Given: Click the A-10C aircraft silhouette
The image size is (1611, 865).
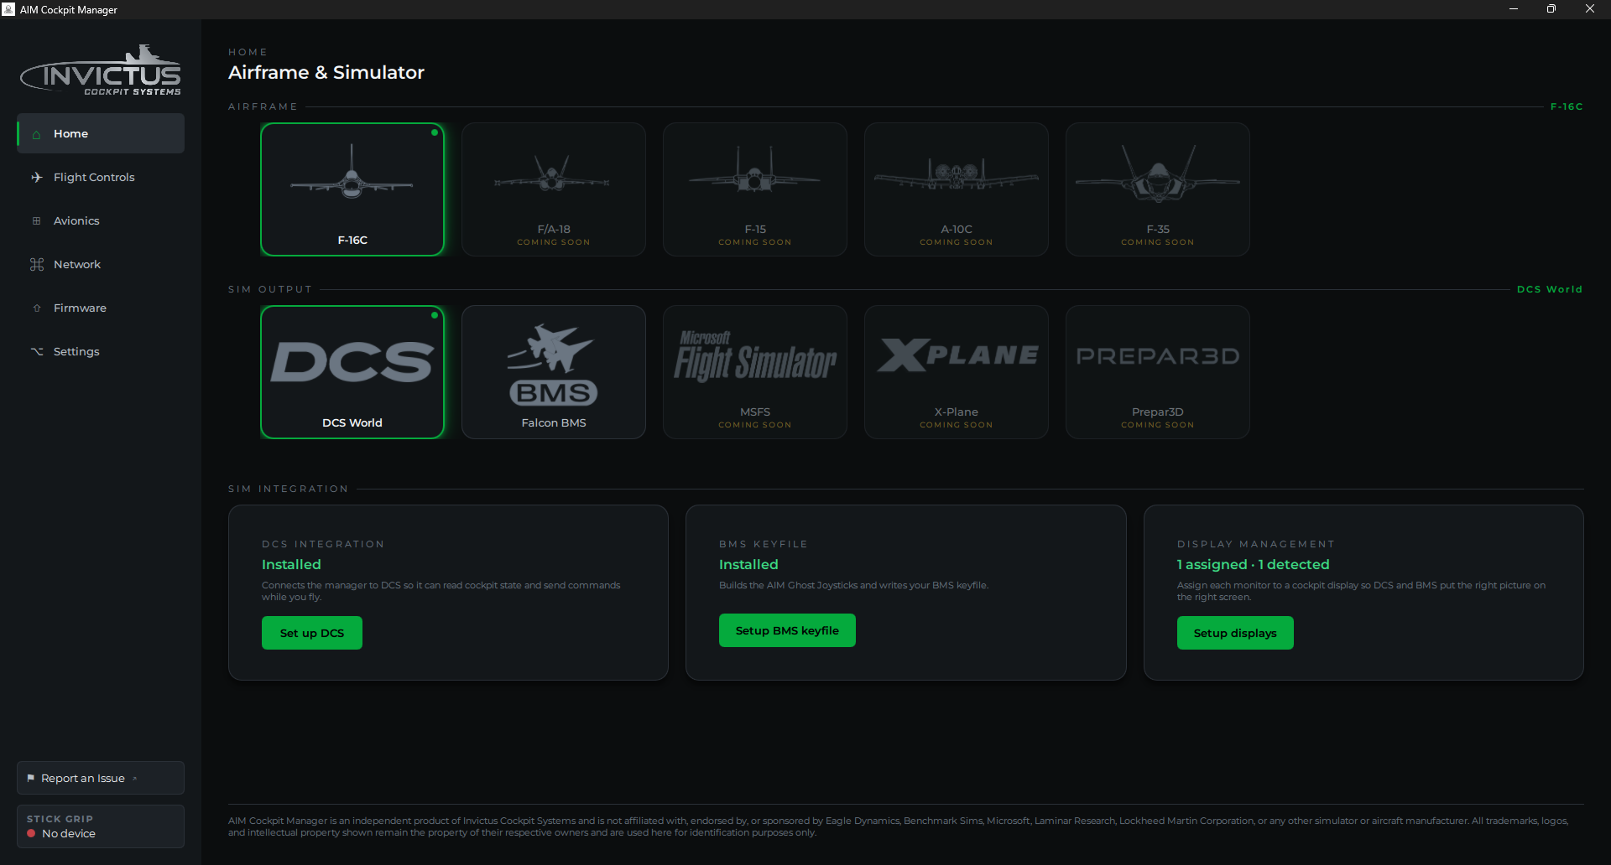Looking at the screenshot, I should pyautogui.click(x=957, y=175).
